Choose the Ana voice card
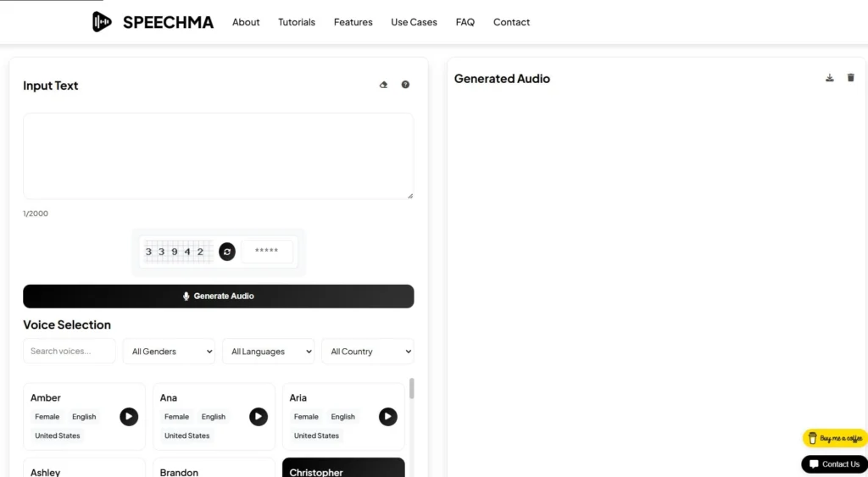 pyautogui.click(x=214, y=416)
